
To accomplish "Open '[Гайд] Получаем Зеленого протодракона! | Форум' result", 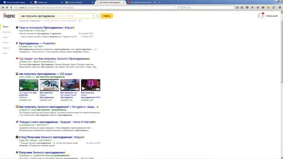I will pos(51,137).
